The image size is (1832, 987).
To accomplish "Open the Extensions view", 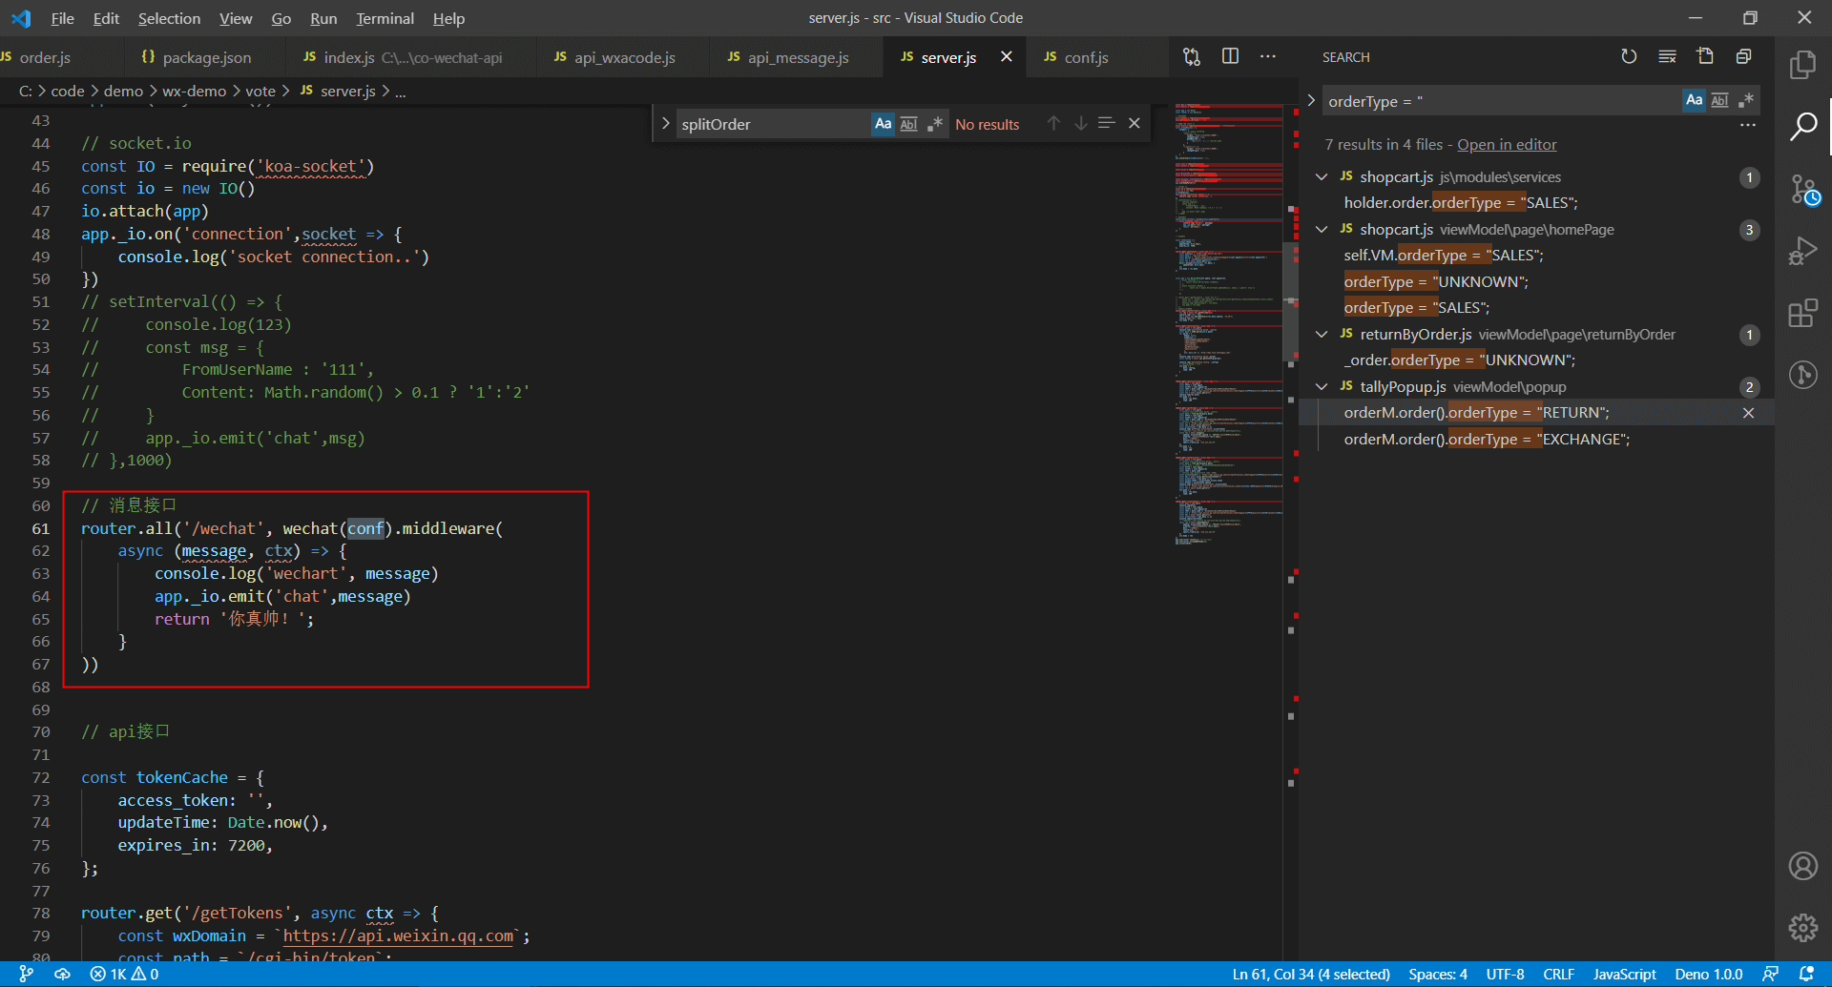I will click(1802, 313).
